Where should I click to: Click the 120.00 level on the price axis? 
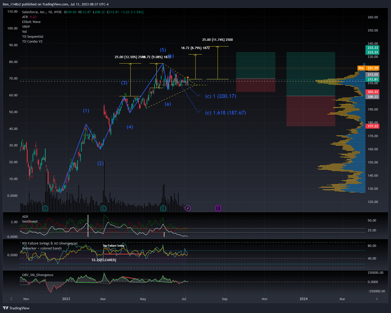coord(373,202)
